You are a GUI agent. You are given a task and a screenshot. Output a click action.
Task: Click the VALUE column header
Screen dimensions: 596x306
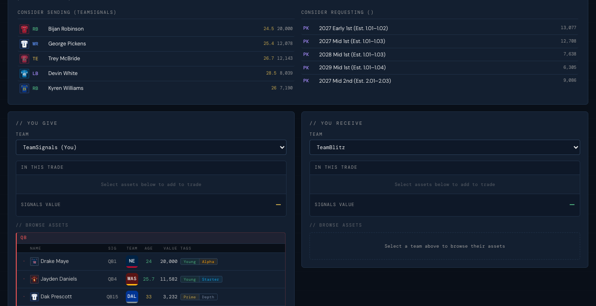pyautogui.click(x=170, y=249)
